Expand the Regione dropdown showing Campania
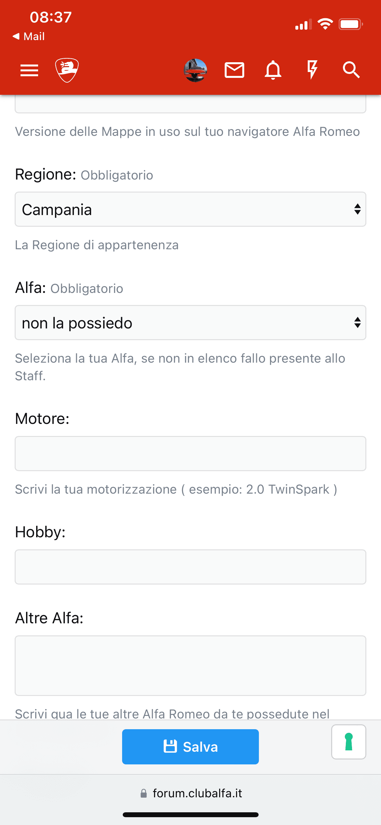This screenshot has width=381, height=825. (190, 209)
